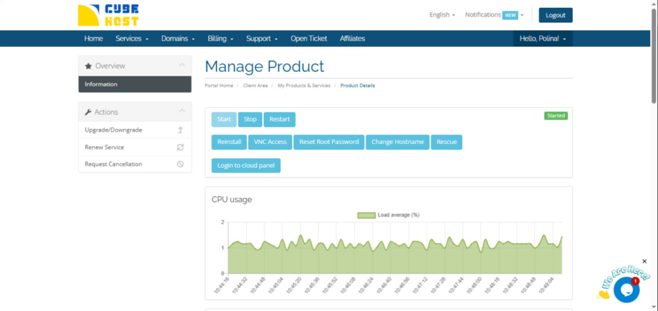Open the live chat bubble icon
This screenshot has width=658, height=311.
coord(626,290)
